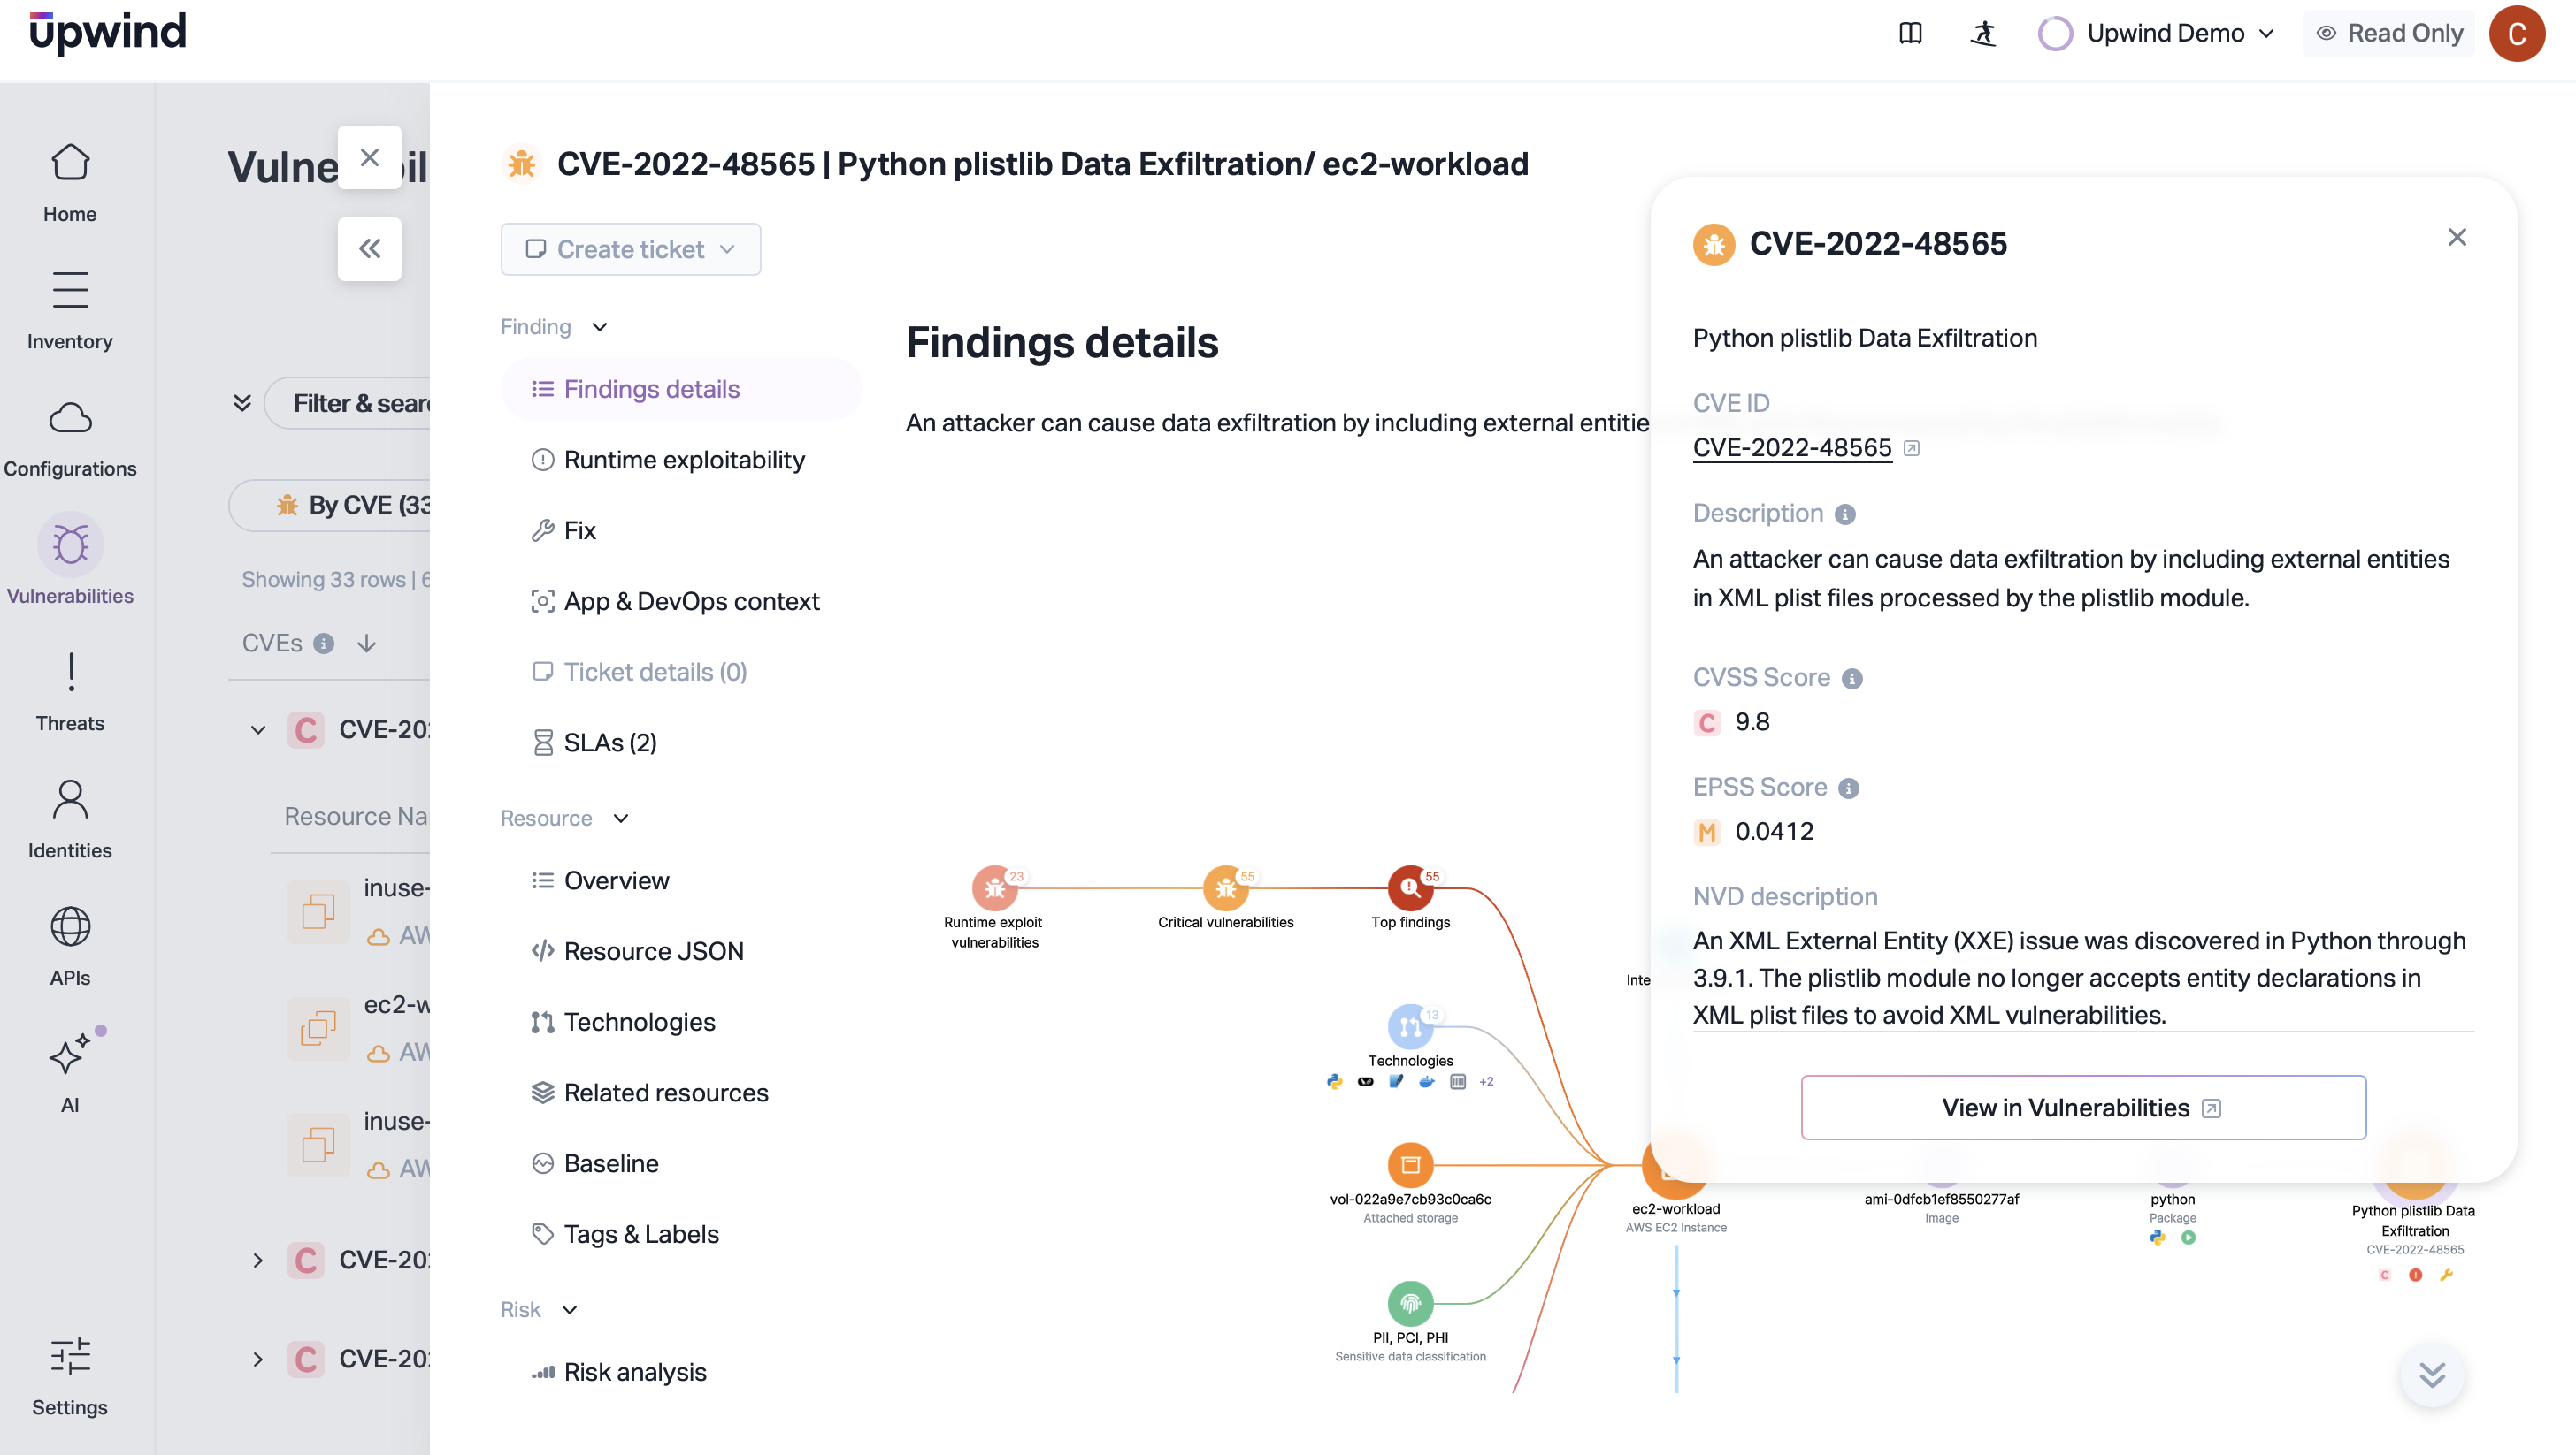2576x1455 pixels.
Task: Go to the Threats section
Action: click(70, 690)
